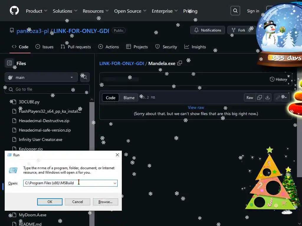The height and width of the screenshot is (226, 302).
Task: Click the search files magnifier button
Action: [x=85, y=77]
